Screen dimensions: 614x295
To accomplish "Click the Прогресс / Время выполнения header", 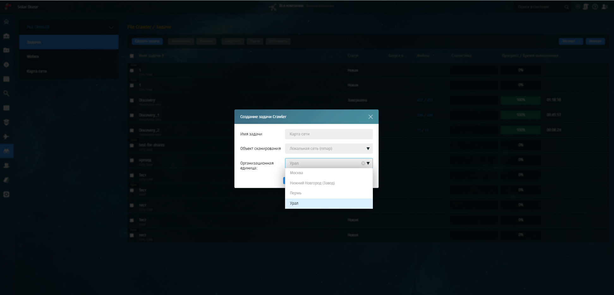I will coord(530,56).
